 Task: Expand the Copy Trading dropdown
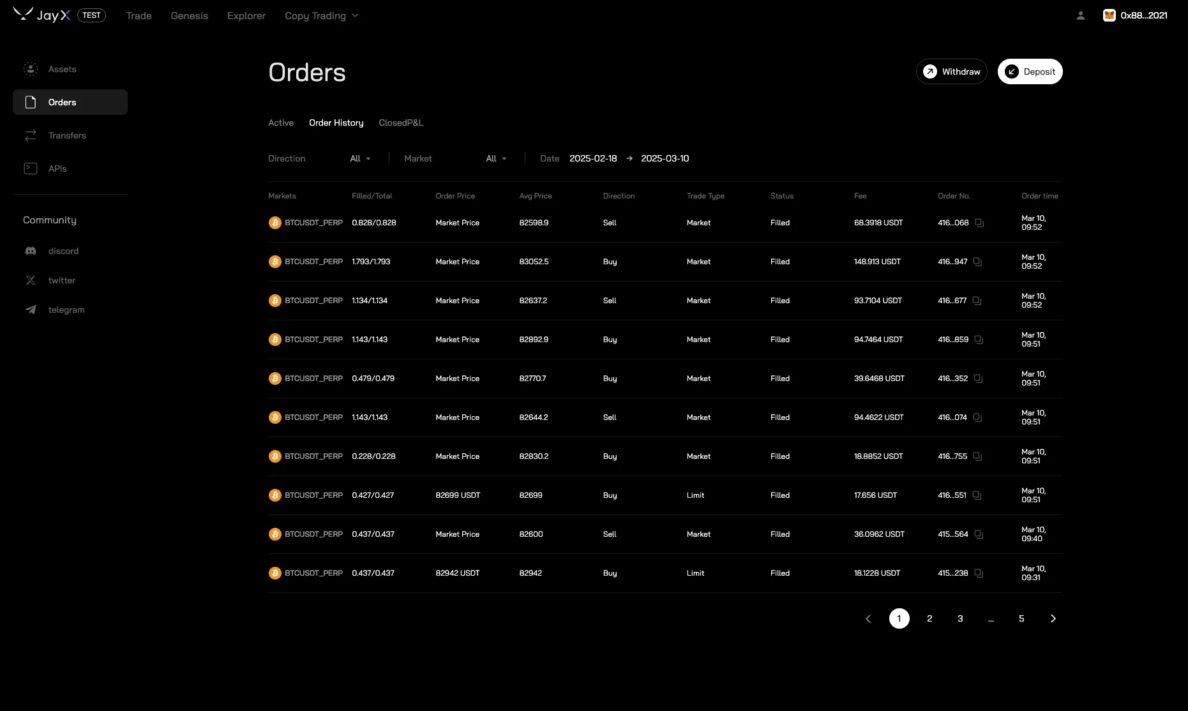tap(320, 15)
